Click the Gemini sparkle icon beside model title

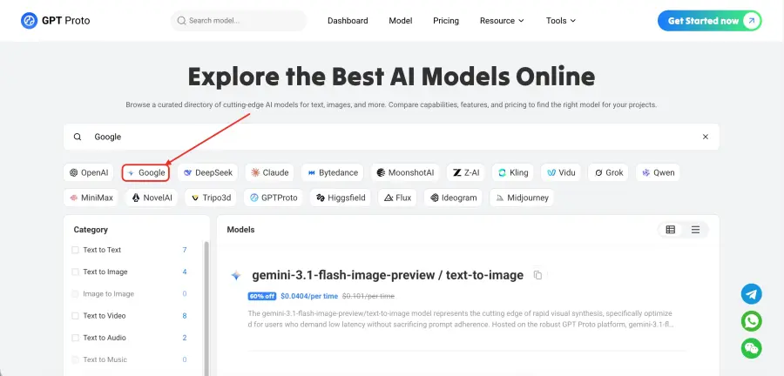click(x=235, y=276)
